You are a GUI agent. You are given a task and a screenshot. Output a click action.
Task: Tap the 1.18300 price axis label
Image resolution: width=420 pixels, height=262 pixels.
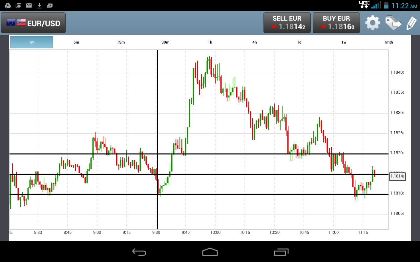pos(397,113)
